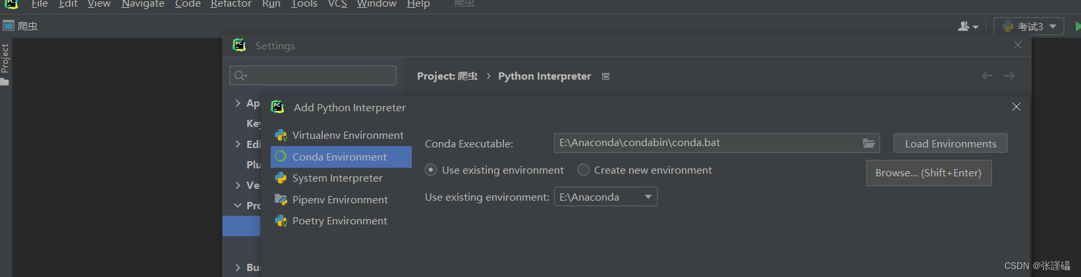This screenshot has width=1081, height=277.
Task: Choose Pipenv Environment option
Action: 341,199
